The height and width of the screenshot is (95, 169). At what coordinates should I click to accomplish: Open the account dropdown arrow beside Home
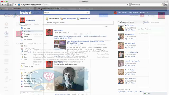(147, 13)
